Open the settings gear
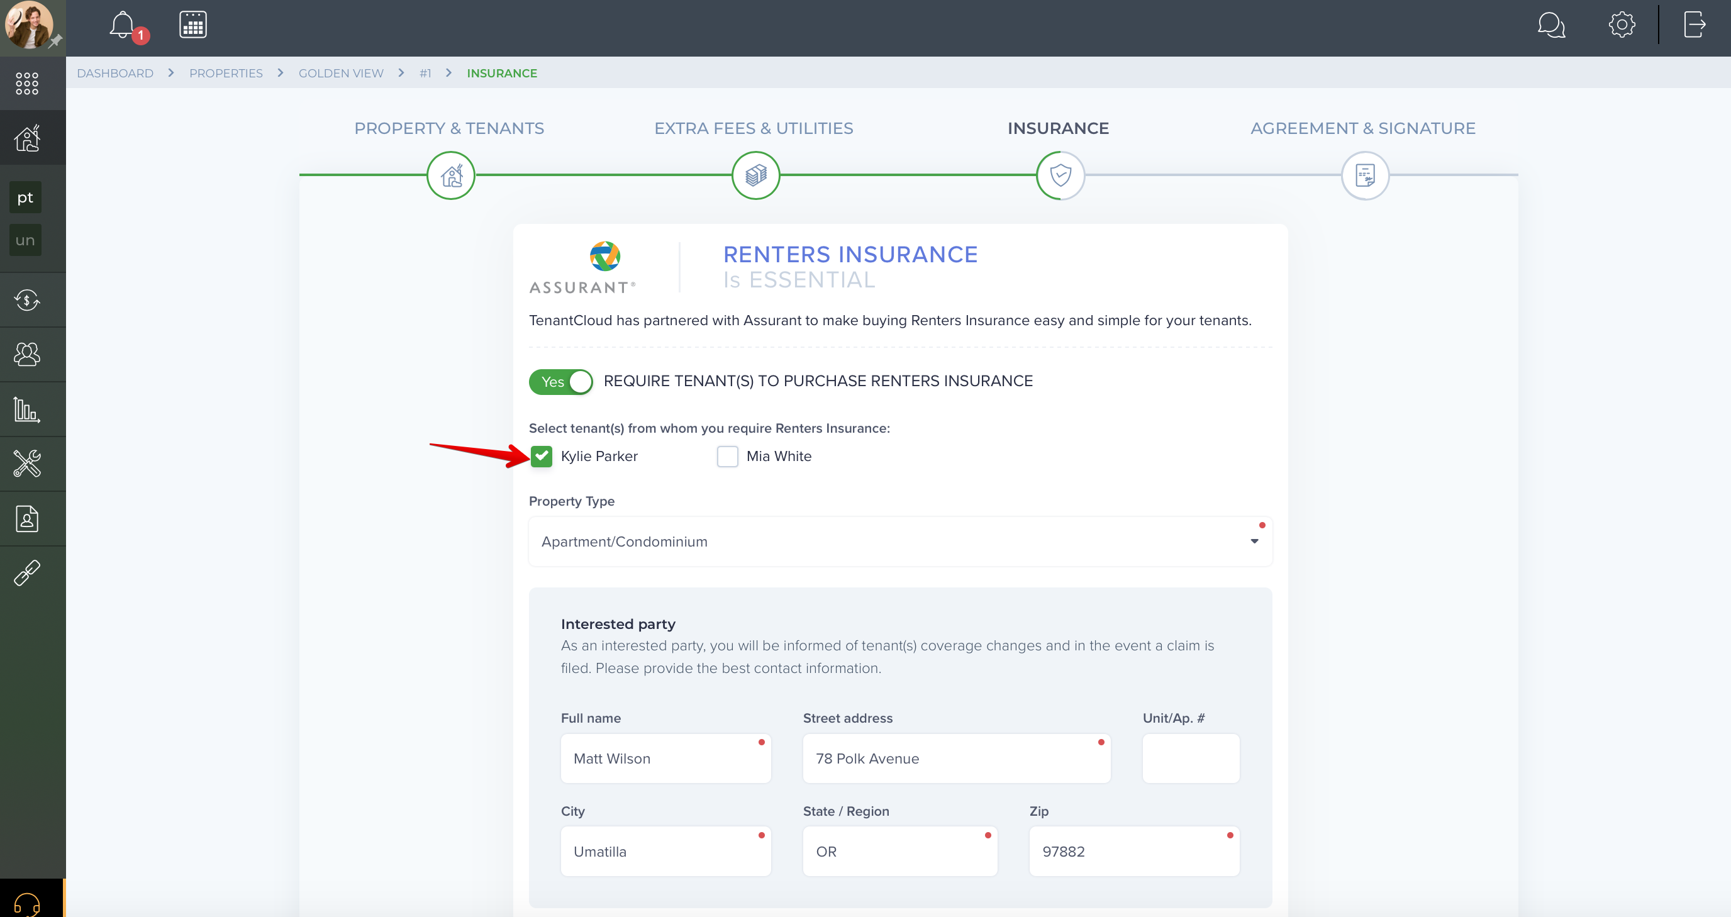The width and height of the screenshot is (1731, 917). pyautogui.click(x=1622, y=25)
